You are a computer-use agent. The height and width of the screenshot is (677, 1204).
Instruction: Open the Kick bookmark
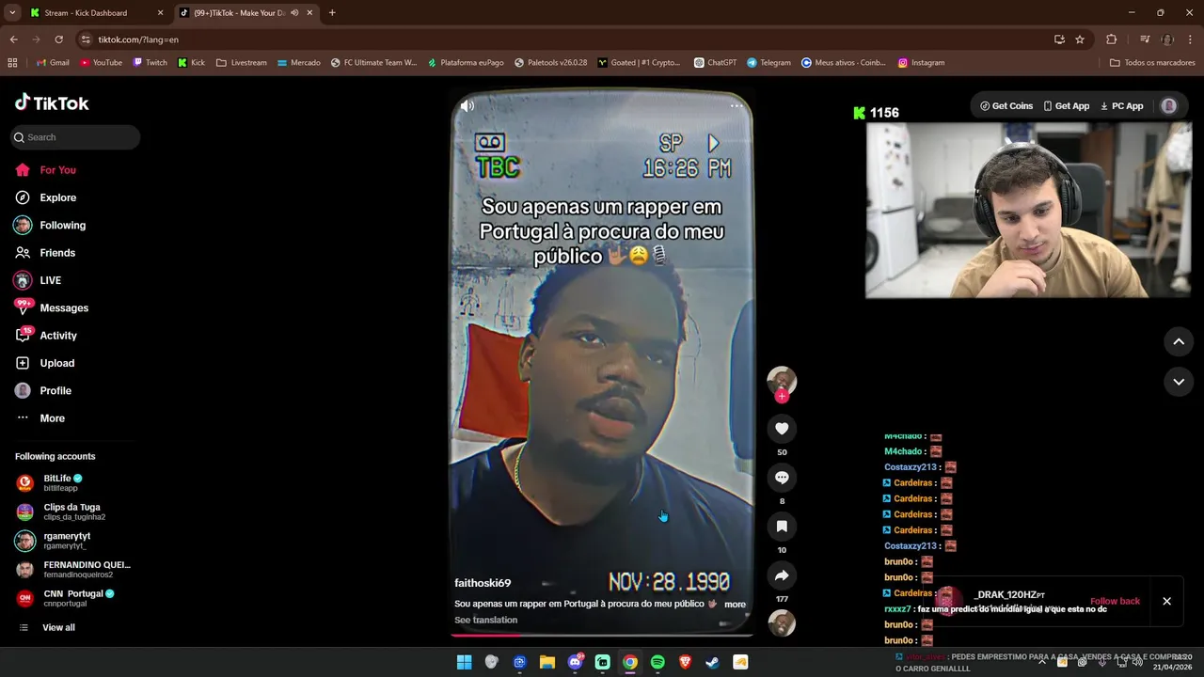(191, 63)
